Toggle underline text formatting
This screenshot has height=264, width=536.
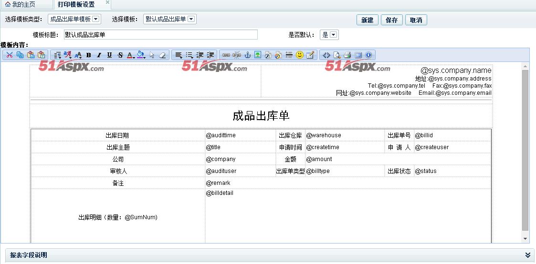point(109,55)
